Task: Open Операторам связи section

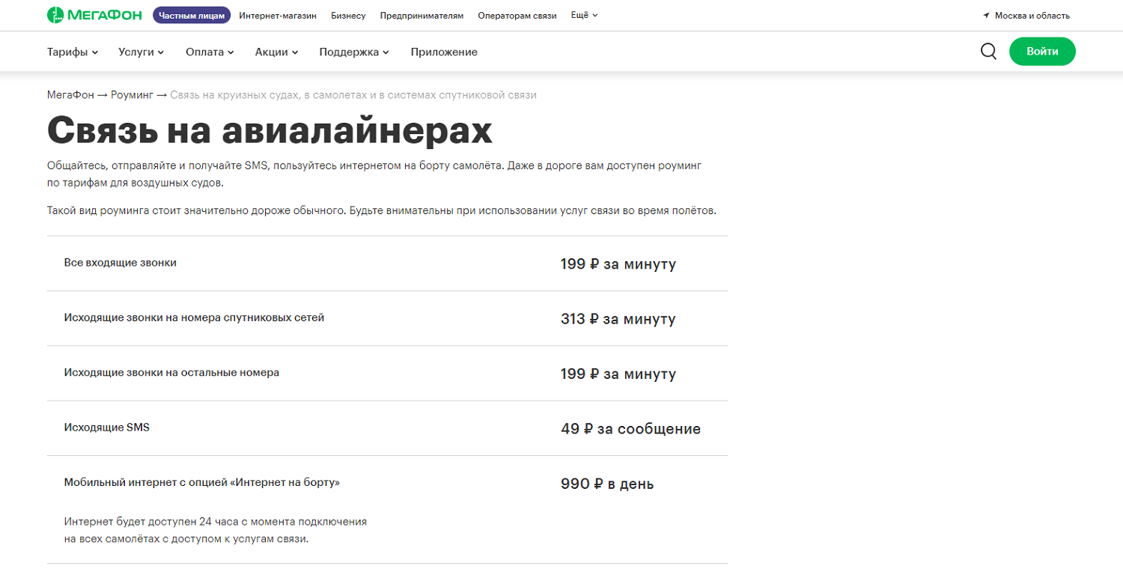Action: pyautogui.click(x=517, y=15)
